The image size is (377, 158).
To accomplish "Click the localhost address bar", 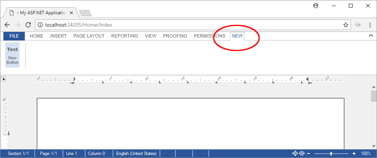I will (193, 25).
